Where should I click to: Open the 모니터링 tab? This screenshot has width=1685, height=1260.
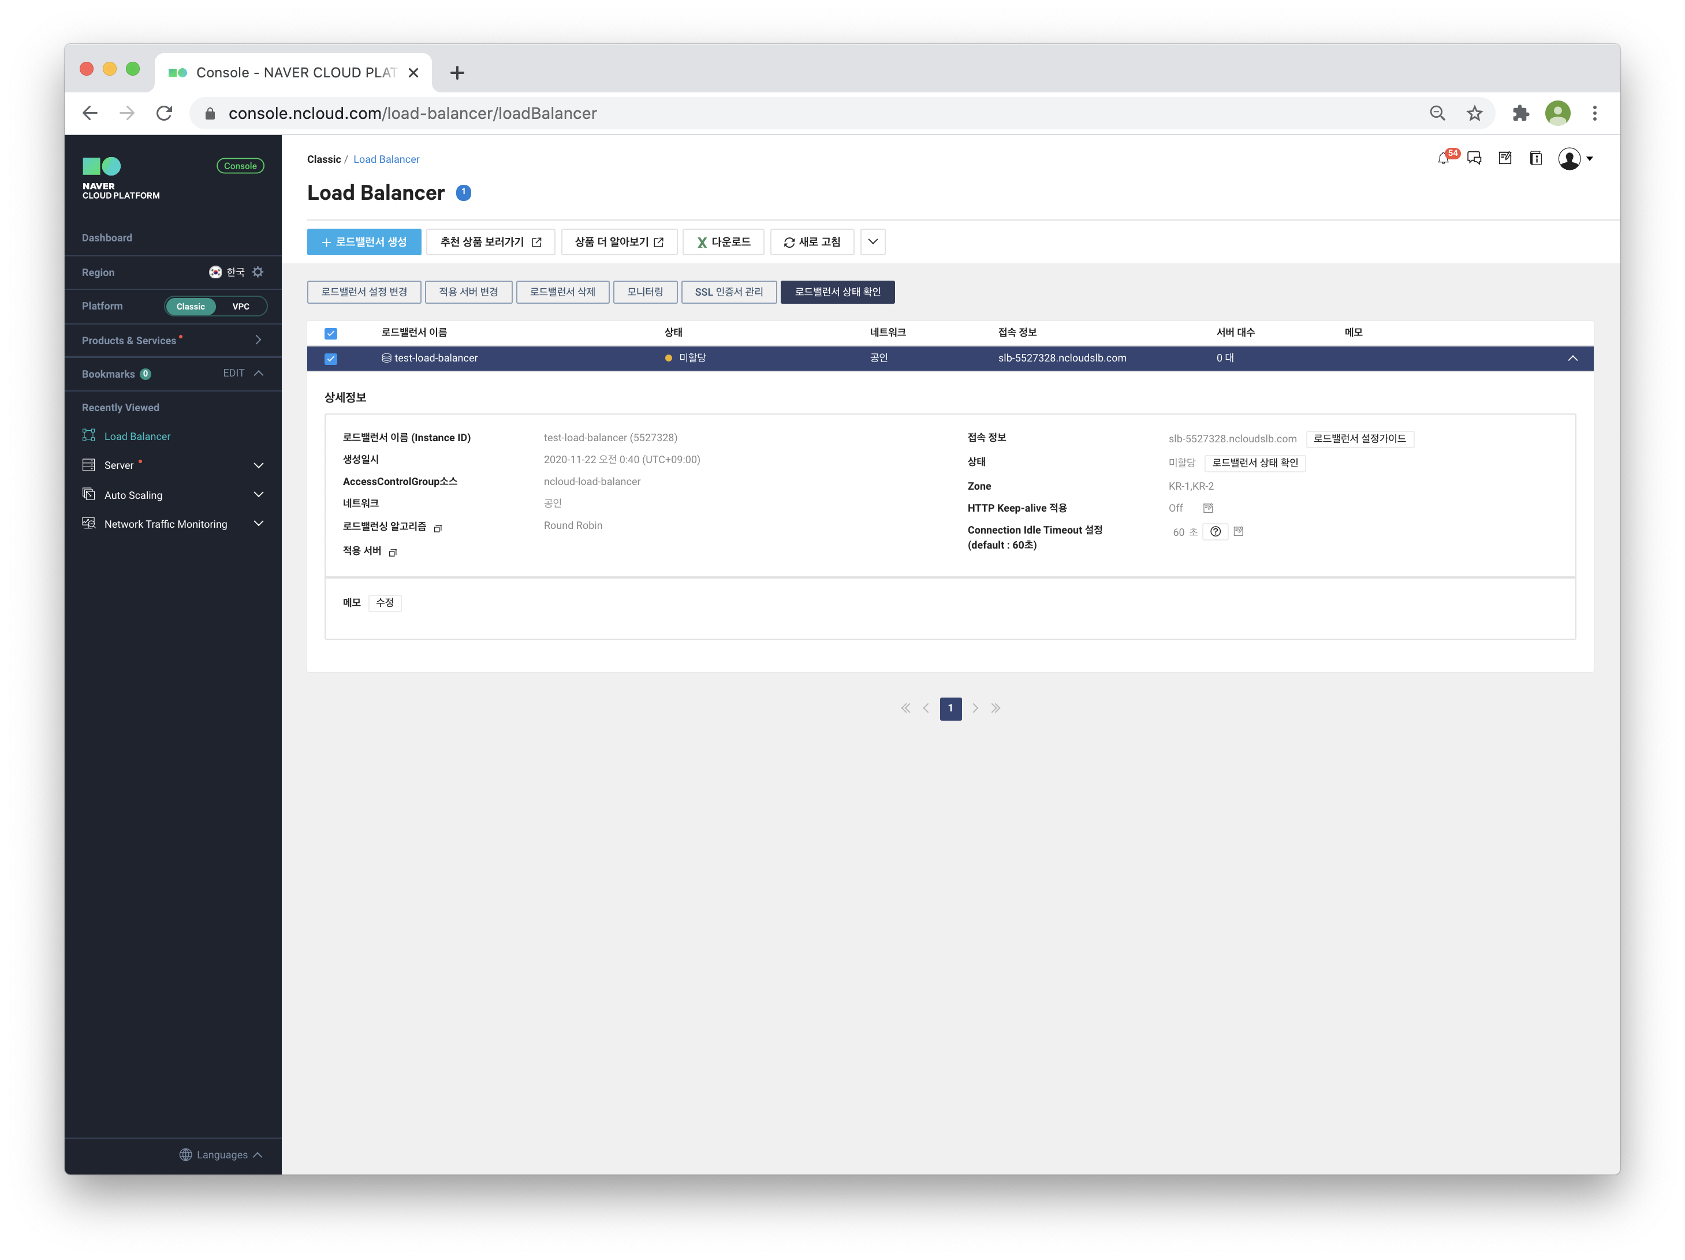pyautogui.click(x=644, y=292)
